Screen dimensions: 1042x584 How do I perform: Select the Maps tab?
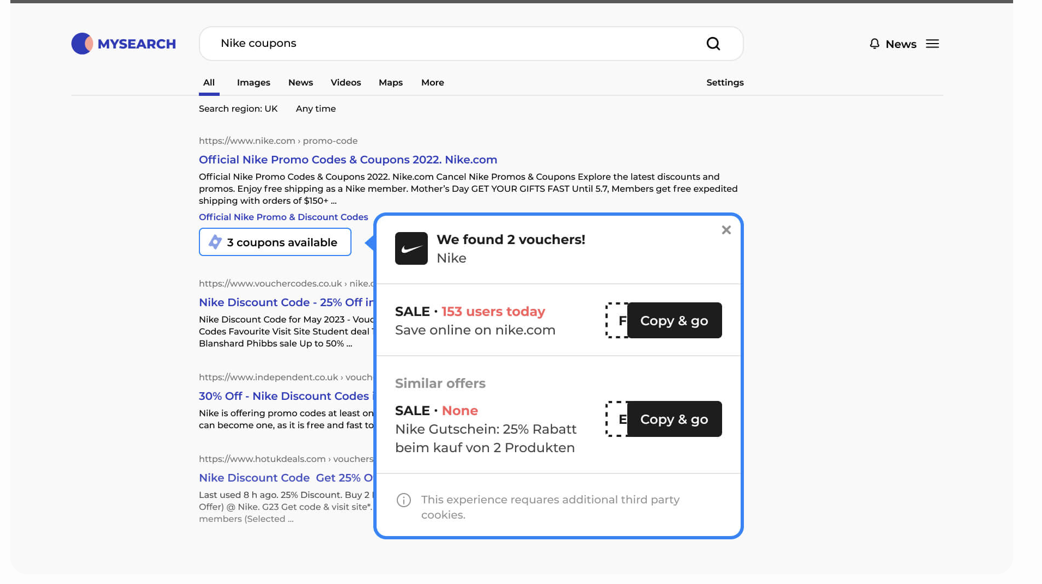390,82
